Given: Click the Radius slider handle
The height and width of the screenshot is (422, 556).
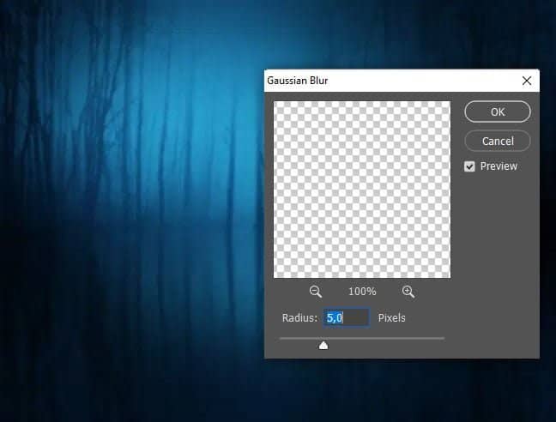Looking at the screenshot, I should (323, 345).
